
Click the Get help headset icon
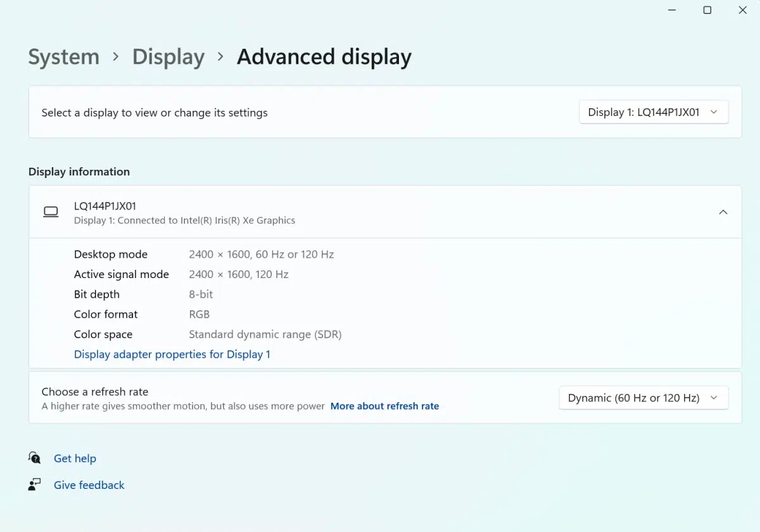(34, 458)
